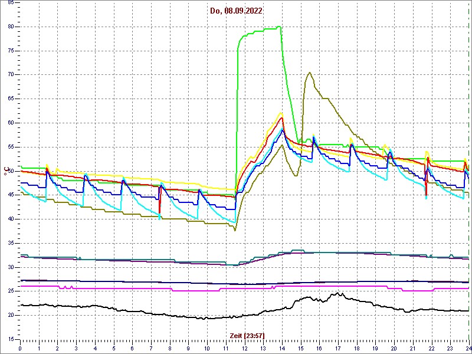Click the temperature axis value "85"
472x354 pixels.
pos(9,3)
